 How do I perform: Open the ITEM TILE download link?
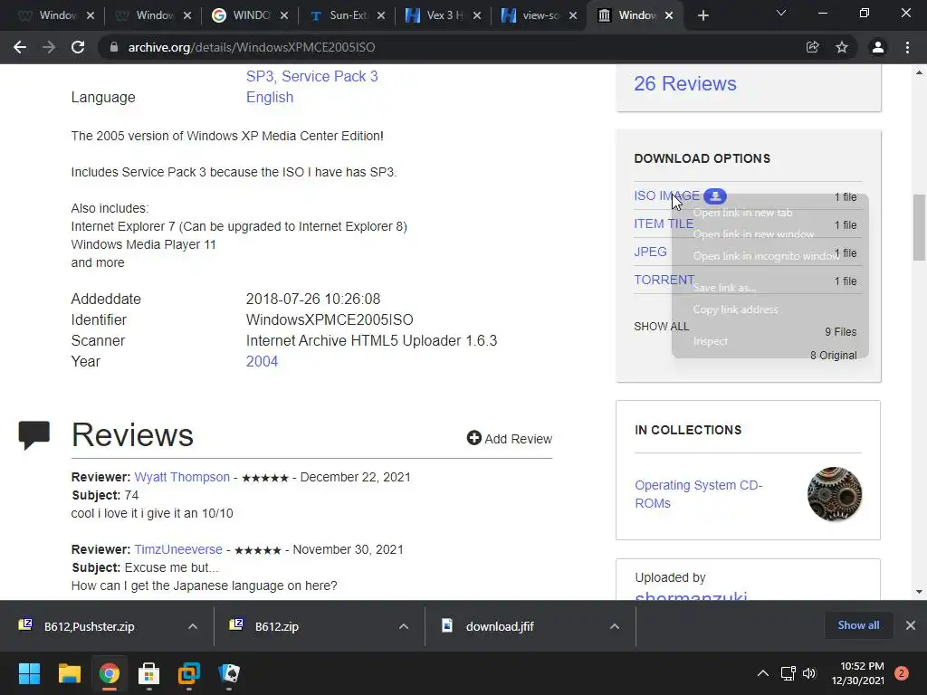(664, 224)
